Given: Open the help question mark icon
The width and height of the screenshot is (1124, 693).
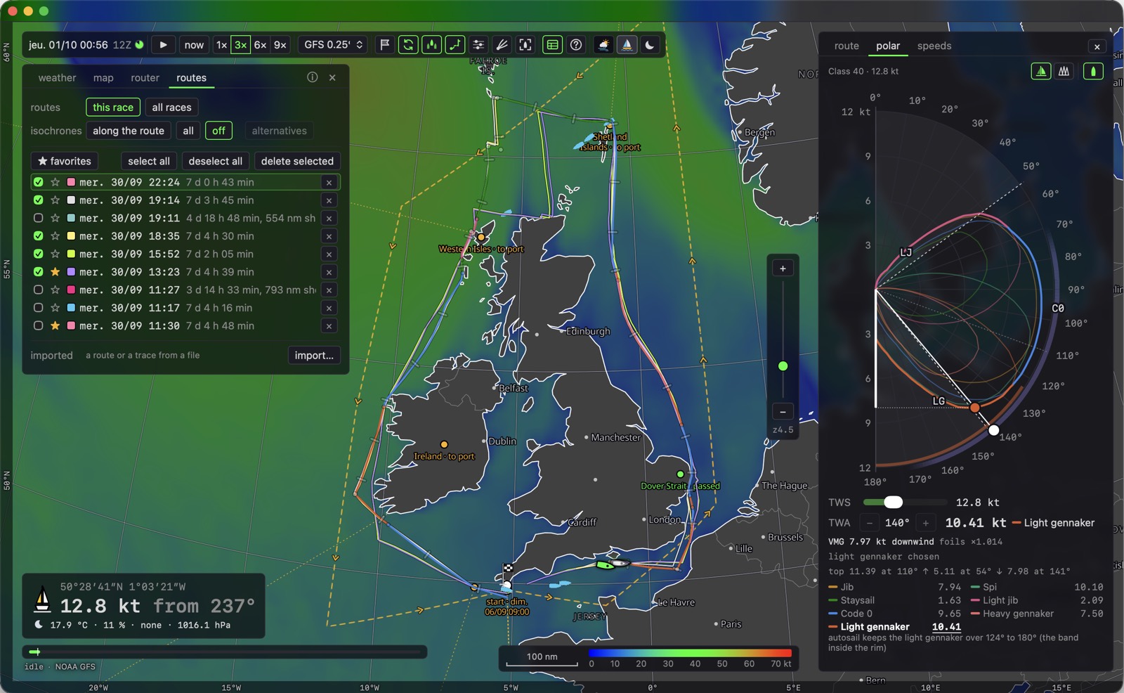Looking at the screenshot, I should pyautogui.click(x=576, y=45).
